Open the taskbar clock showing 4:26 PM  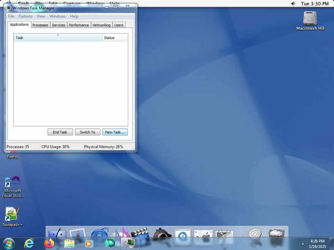point(317,244)
